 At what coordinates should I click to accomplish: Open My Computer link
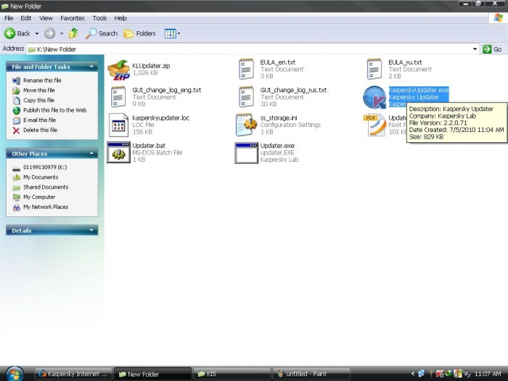tap(39, 197)
